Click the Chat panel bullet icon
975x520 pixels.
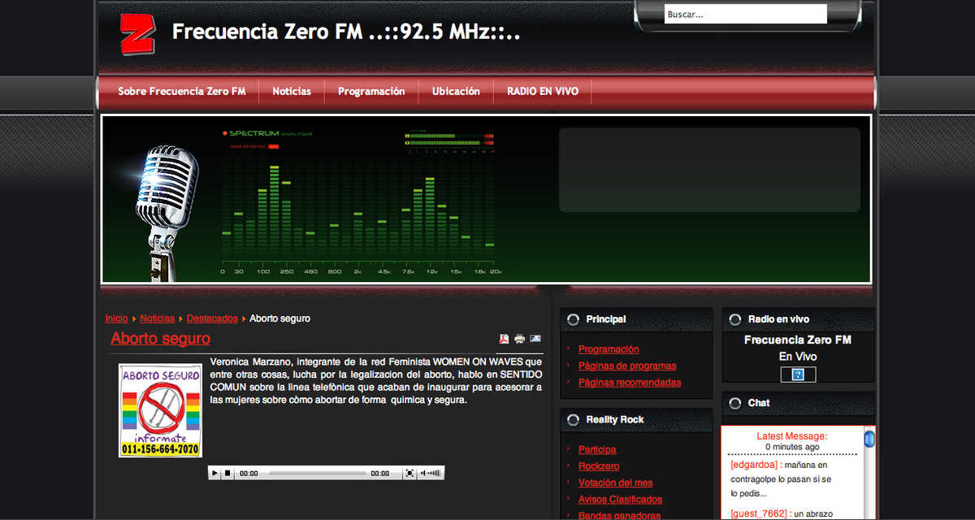pyautogui.click(x=734, y=402)
